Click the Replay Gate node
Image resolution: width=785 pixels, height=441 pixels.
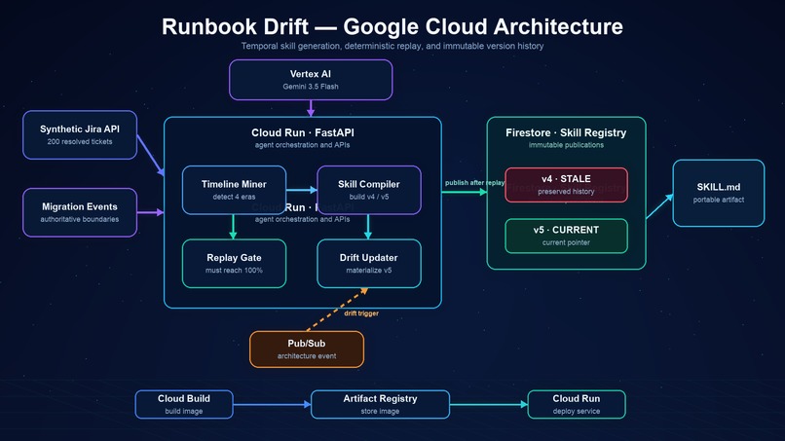(x=234, y=263)
